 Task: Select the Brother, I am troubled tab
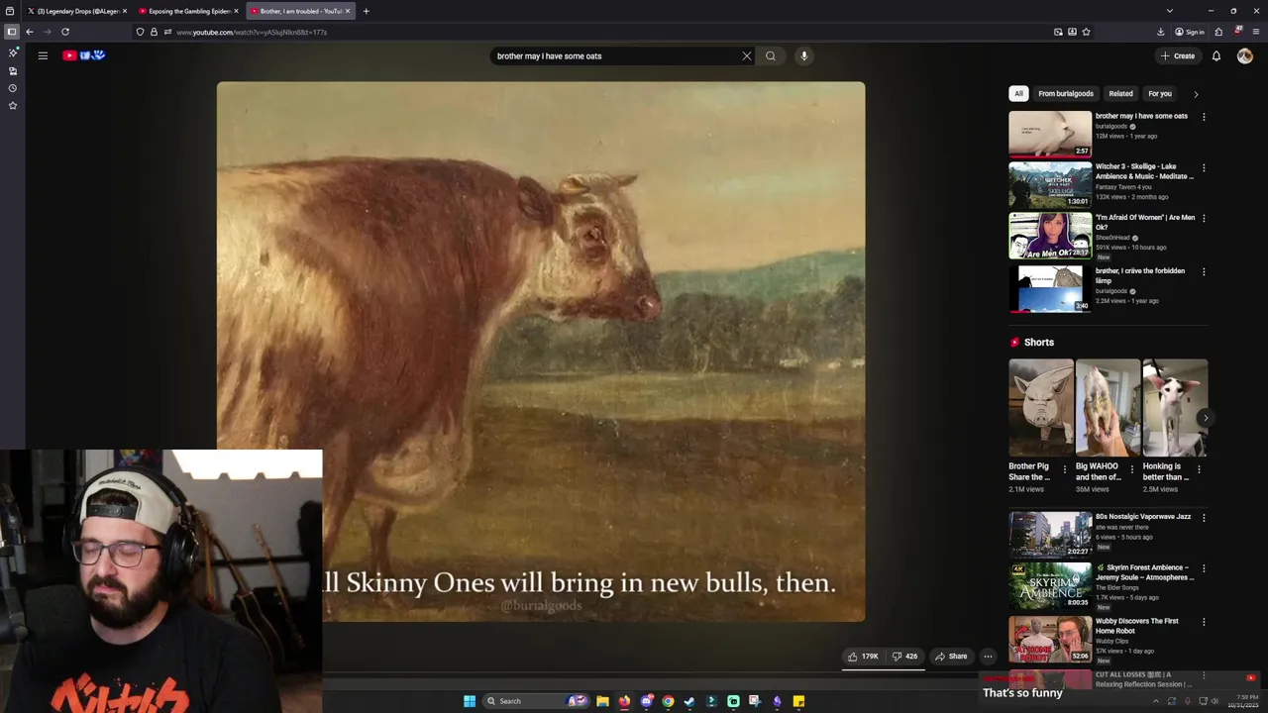point(300,11)
